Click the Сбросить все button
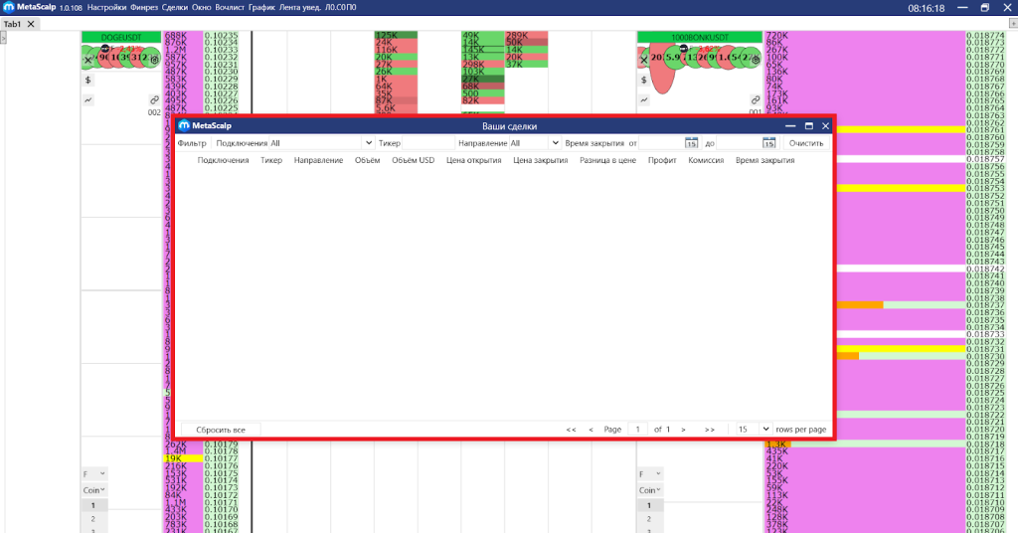Image resolution: width=1018 pixels, height=533 pixels. pos(221,430)
